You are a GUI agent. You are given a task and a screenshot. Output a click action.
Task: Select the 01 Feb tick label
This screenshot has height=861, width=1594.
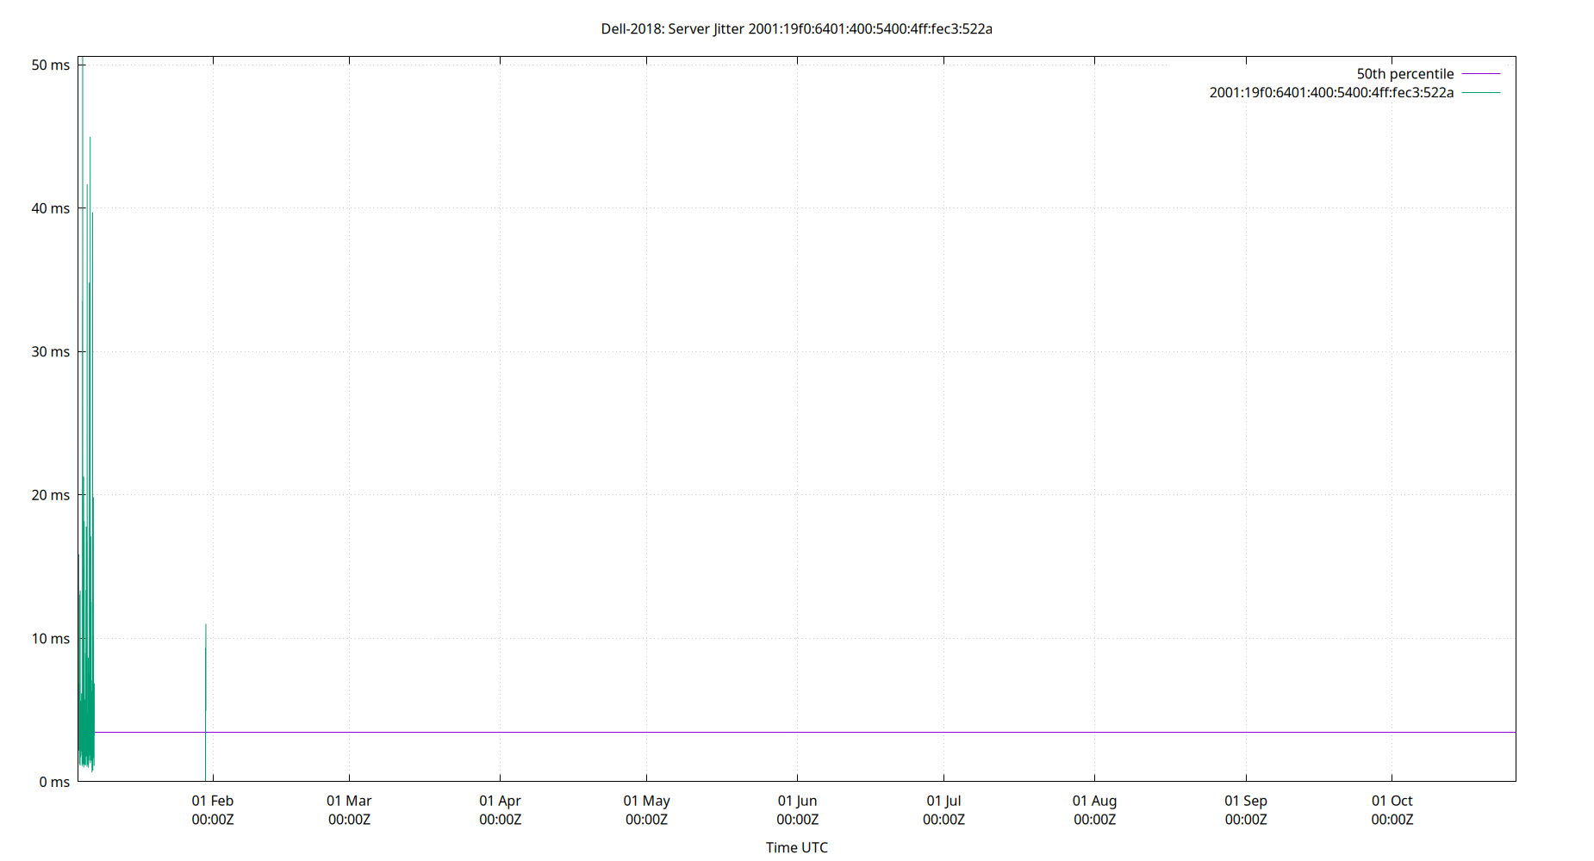[212, 801]
